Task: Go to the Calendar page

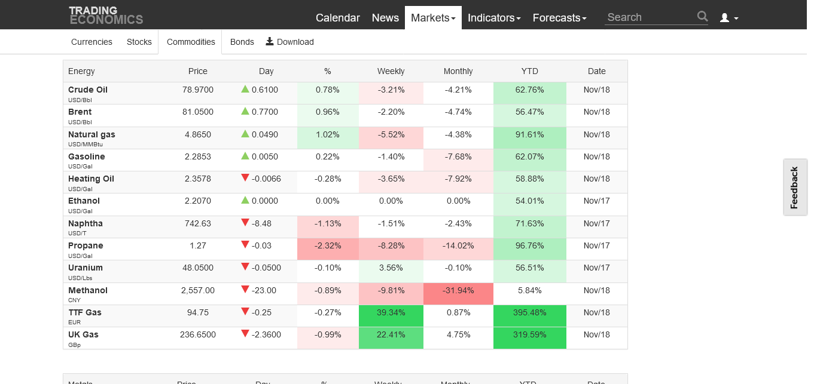Action: (338, 18)
